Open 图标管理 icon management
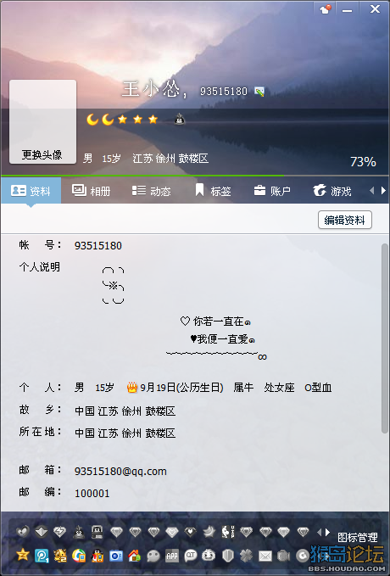 coord(357,538)
